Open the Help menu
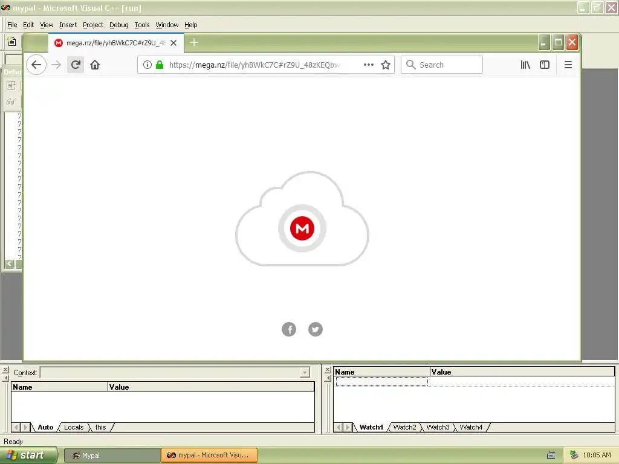619x464 pixels. pos(190,25)
